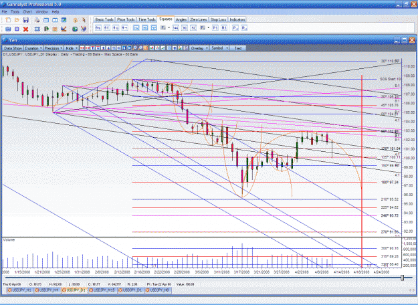418x305 pixels.
Task: Switch to the Angles tab
Action: coord(181,19)
